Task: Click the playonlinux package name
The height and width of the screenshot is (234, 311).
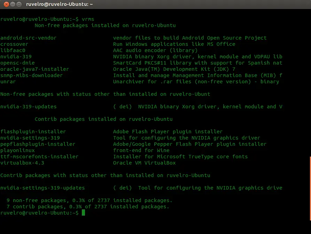Action: (x=17, y=150)
